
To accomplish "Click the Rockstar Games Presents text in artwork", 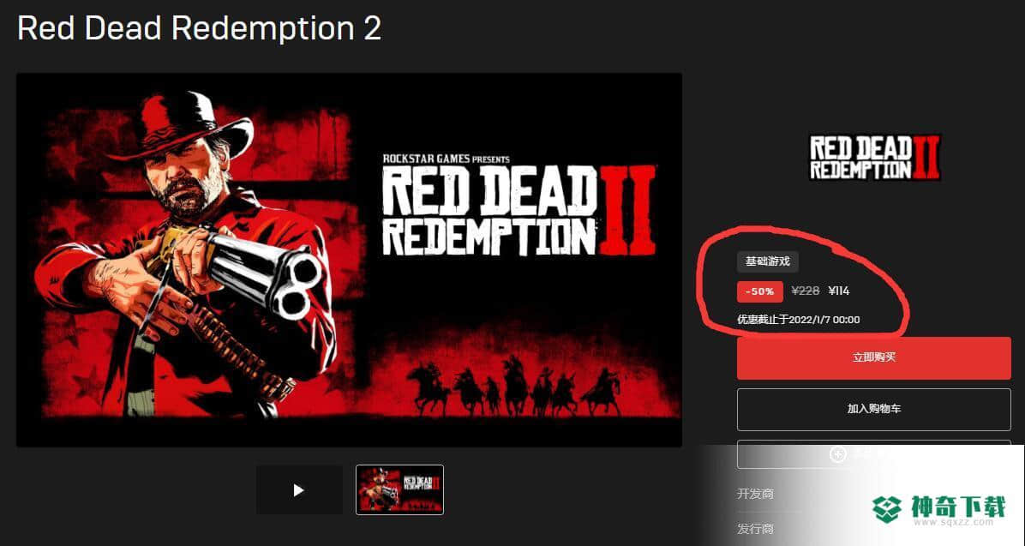I will click(x=446, y=159).
